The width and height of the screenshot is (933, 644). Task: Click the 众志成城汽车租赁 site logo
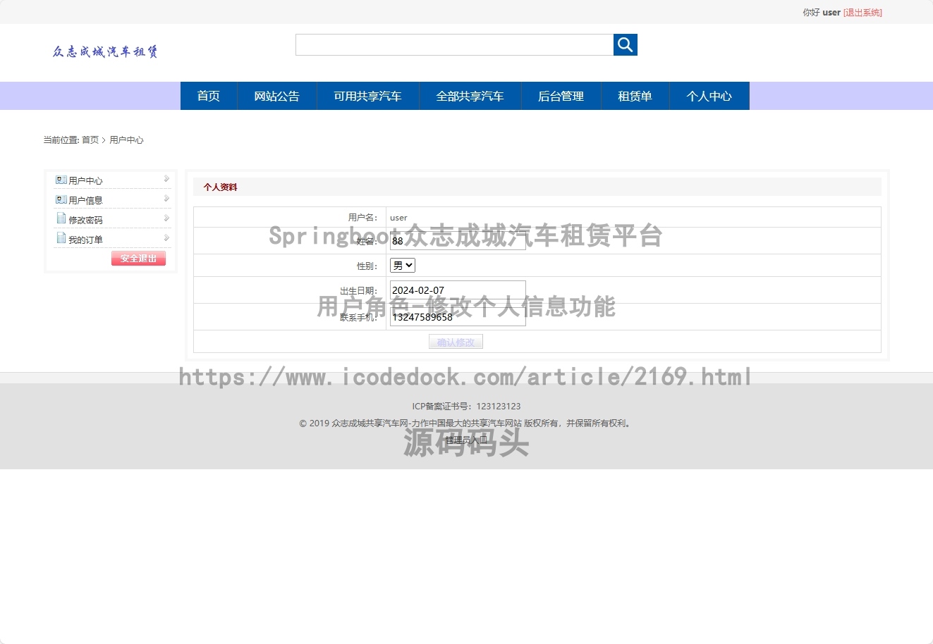pos(105,51)
